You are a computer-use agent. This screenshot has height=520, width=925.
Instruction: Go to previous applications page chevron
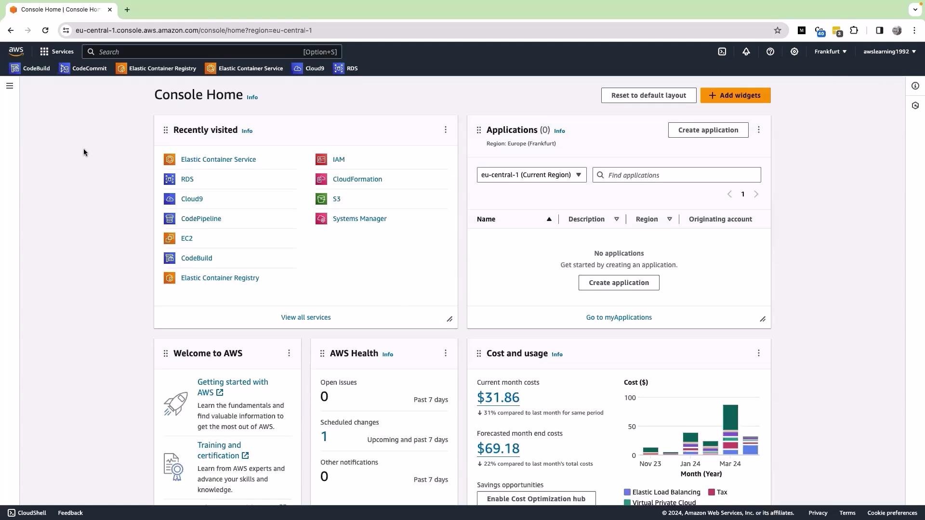point(729,194)
